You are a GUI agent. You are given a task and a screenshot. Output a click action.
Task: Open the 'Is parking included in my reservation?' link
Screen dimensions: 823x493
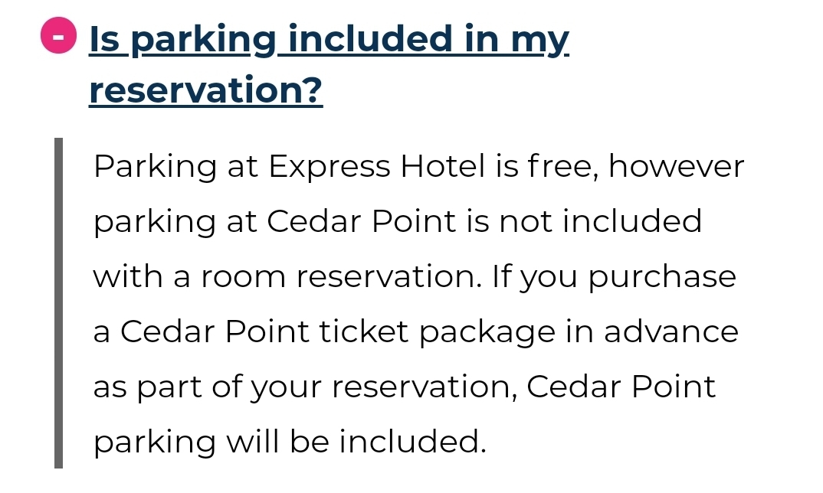pos(329,64)
